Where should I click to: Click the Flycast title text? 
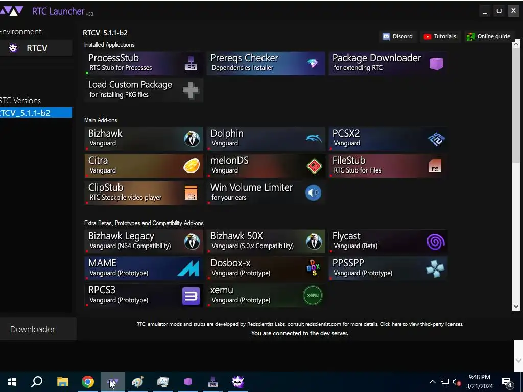tap(346, 236)
